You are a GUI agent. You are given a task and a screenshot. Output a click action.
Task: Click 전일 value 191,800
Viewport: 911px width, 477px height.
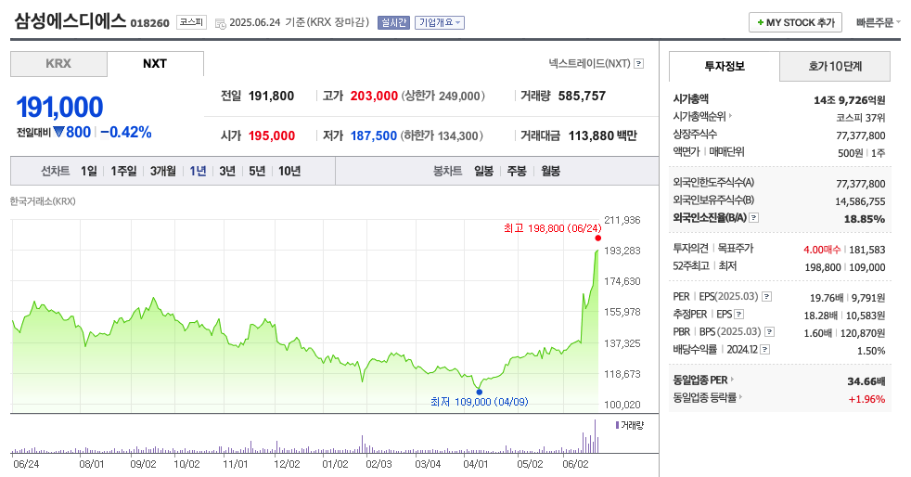click(271, 96)
